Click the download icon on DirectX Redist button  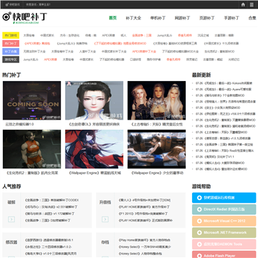[199, 209]
